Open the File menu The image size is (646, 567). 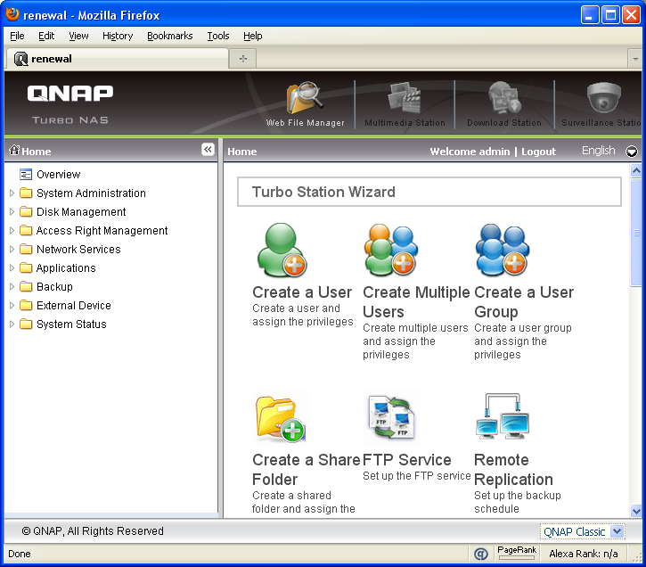click(x=17, y=37)
